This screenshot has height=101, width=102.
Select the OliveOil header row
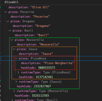(51, 2)
